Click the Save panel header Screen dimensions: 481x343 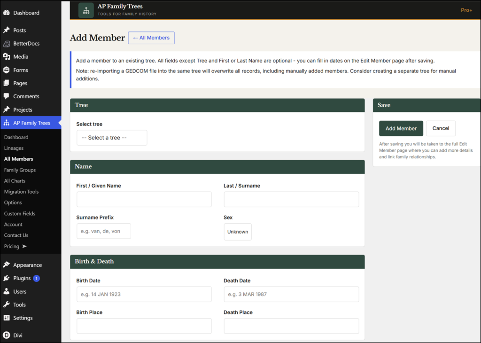(427, 105)
